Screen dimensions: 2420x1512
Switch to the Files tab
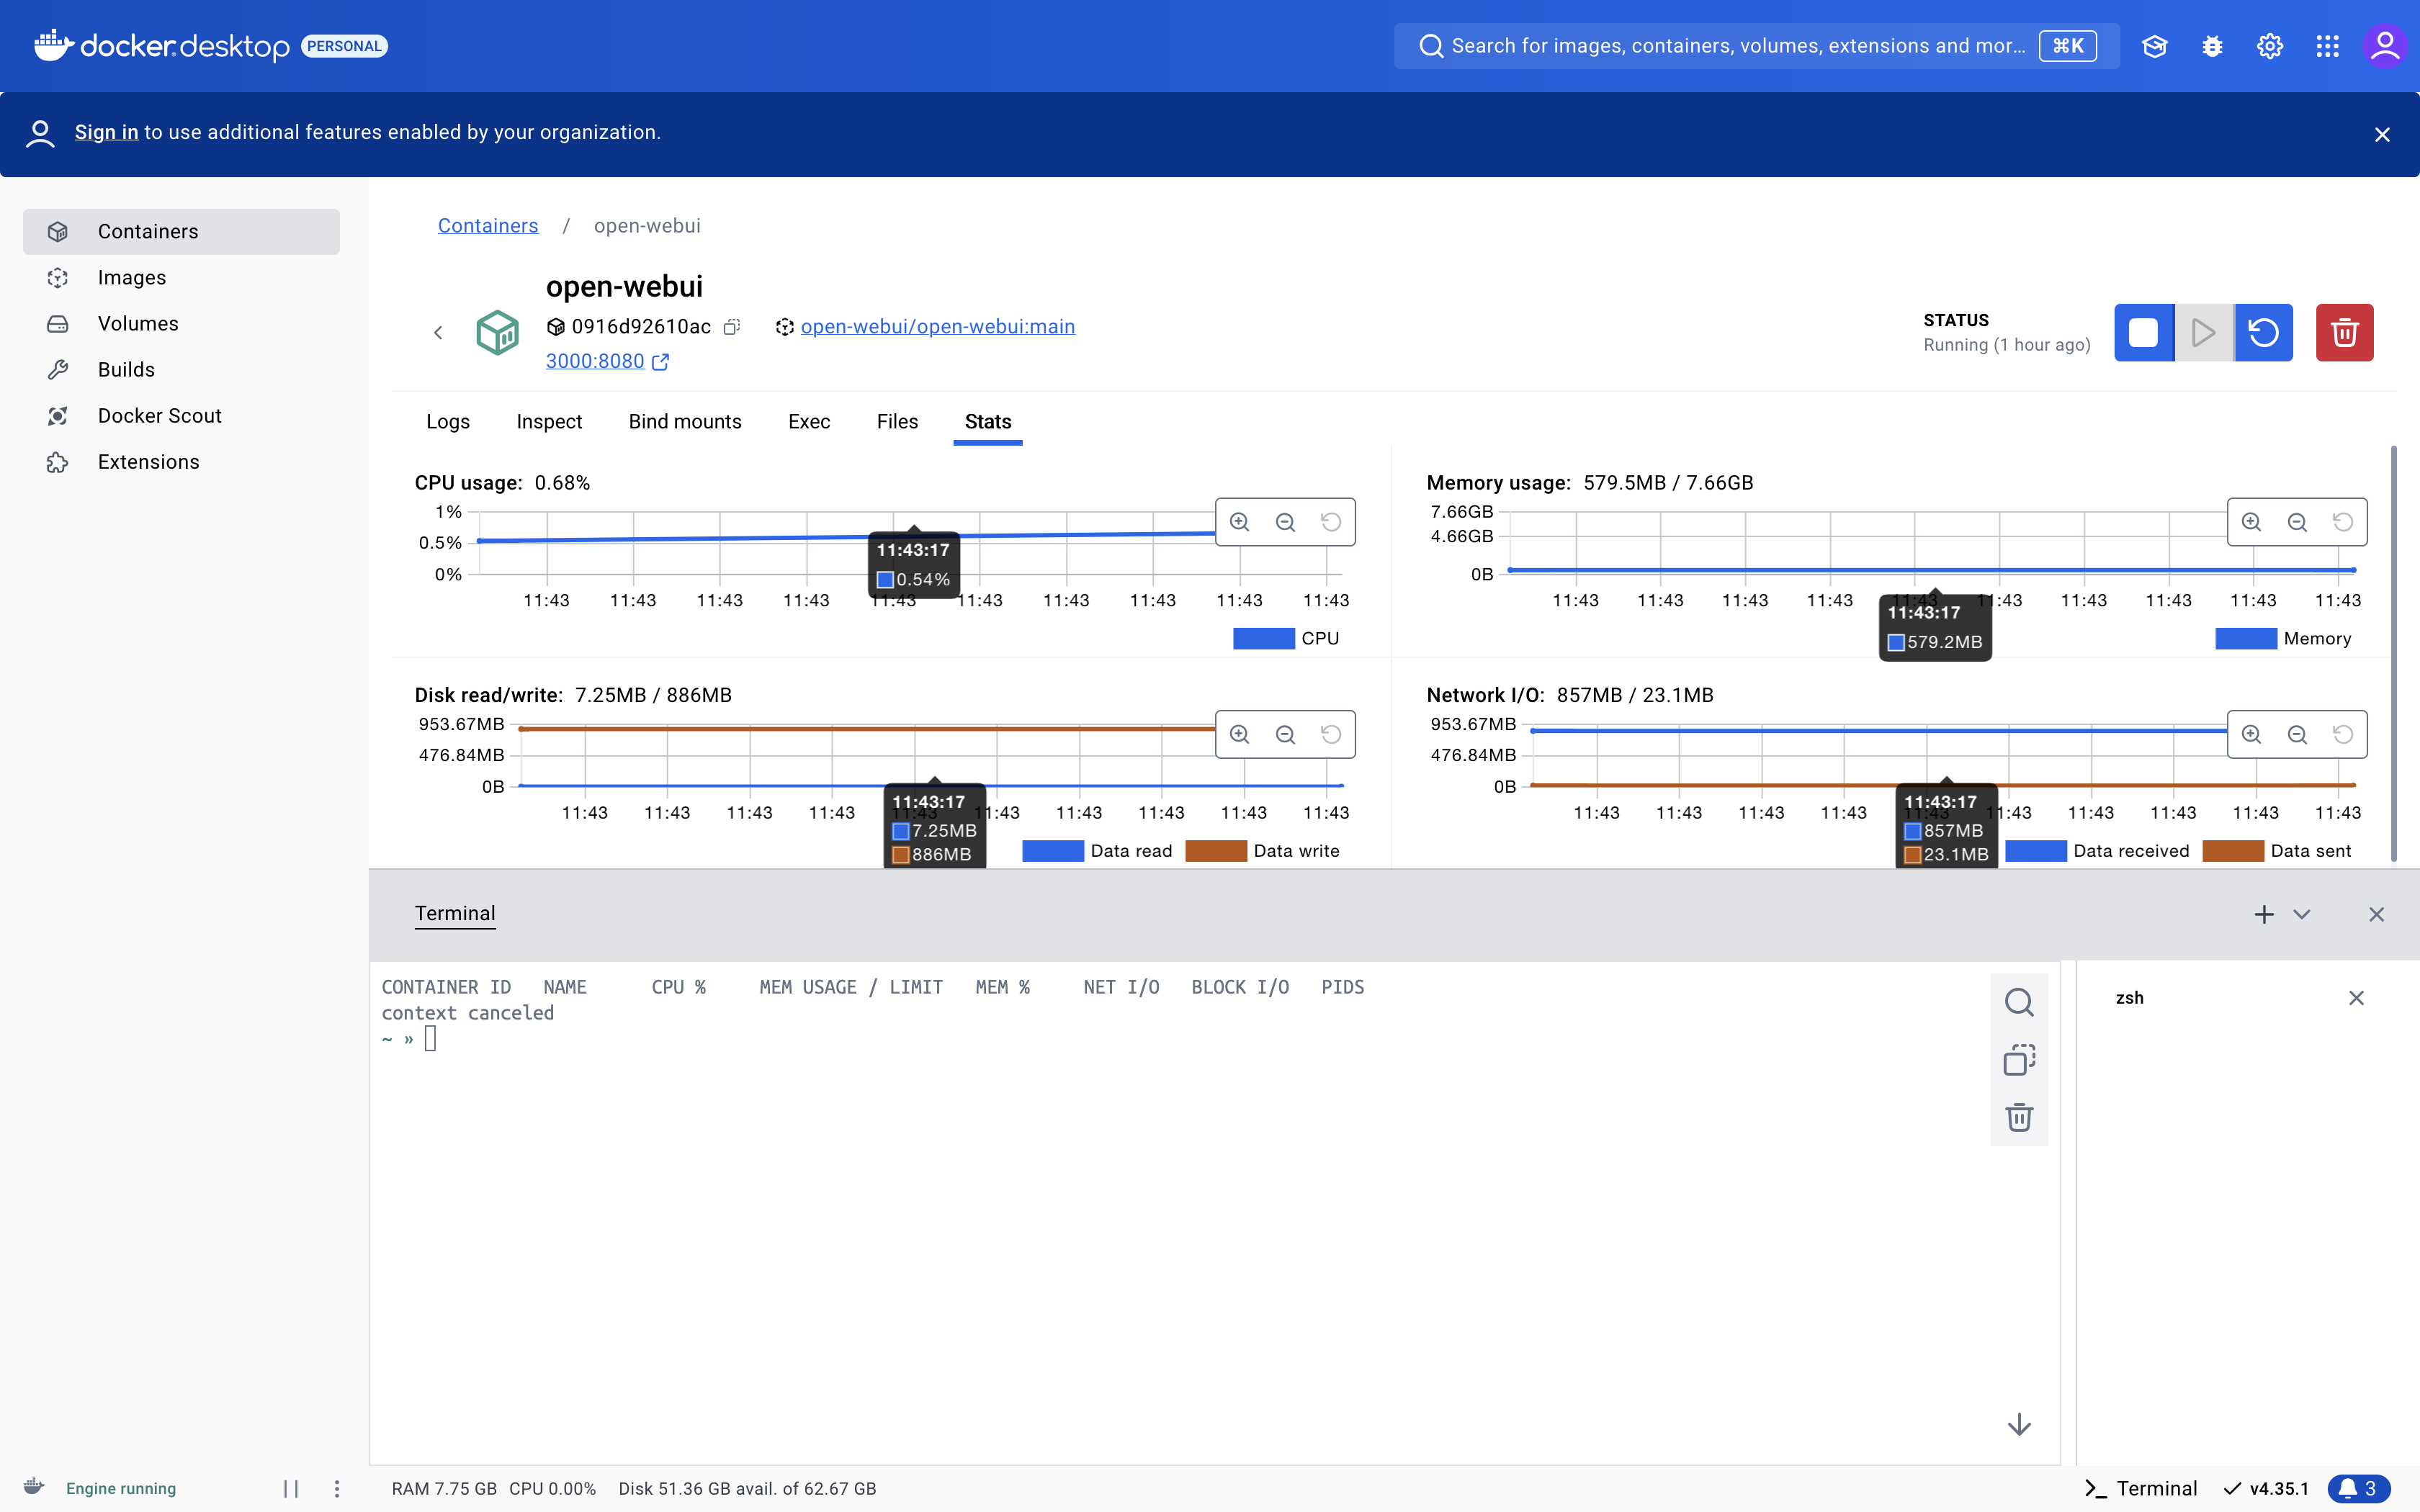coord(897,422)
